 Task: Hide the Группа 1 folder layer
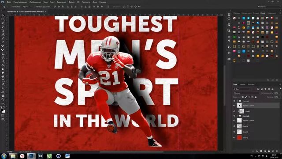[x=234, y=101]
